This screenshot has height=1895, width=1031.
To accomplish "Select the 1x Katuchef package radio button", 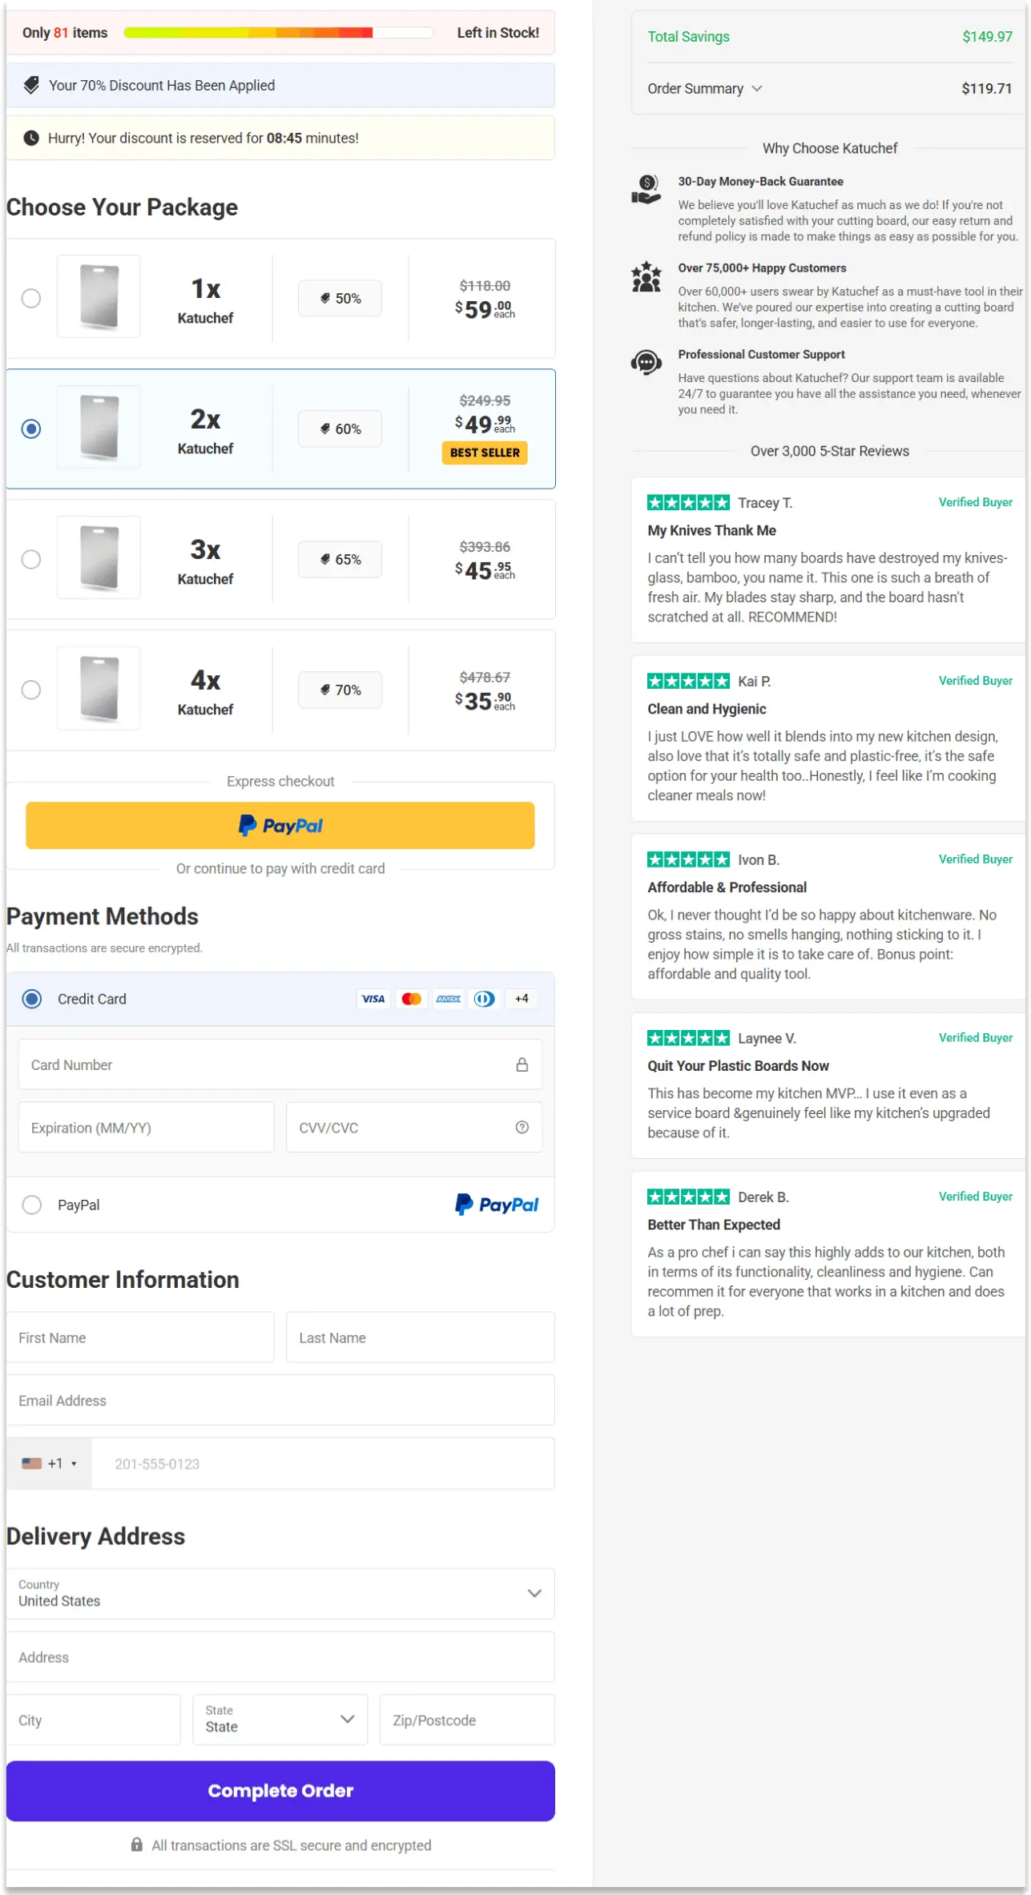I will click(x=31, y=298).
